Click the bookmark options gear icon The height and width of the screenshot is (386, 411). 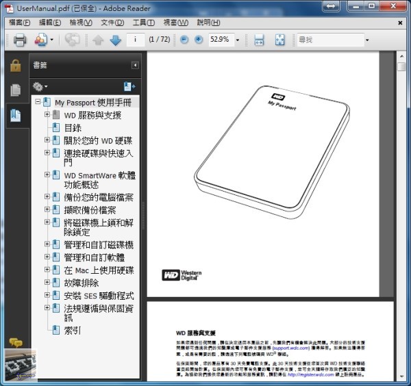click(x=38, y=87)
